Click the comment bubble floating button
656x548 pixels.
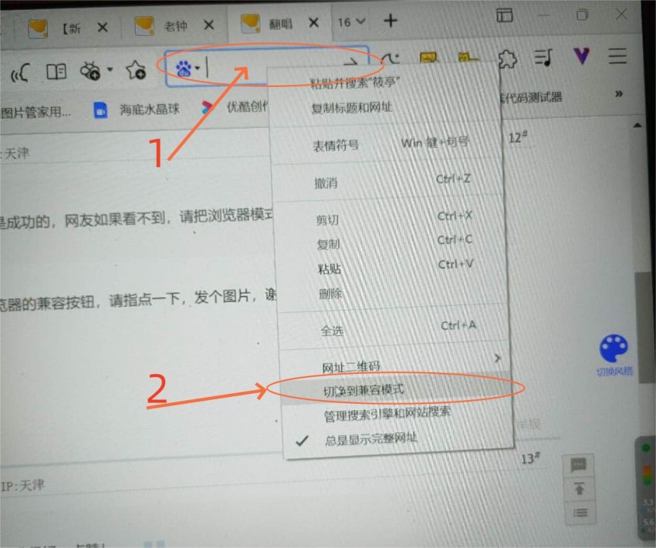[x=579, y=465]
